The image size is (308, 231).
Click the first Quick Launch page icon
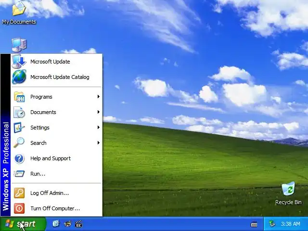[x=56, y=224]
